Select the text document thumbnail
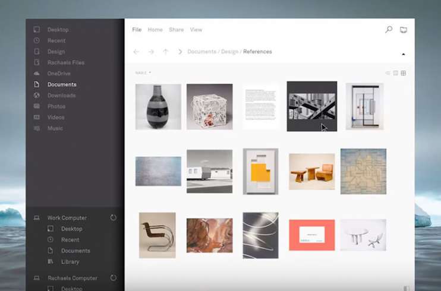The image size is (441, 291). [x=261, y=106]
